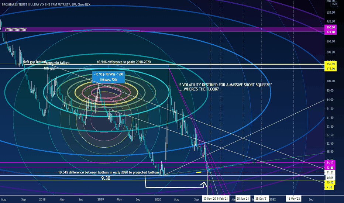This screenshot has width=344, height=203.
Task: Click the 41.50 price axis value
Action: click(330, 118)
